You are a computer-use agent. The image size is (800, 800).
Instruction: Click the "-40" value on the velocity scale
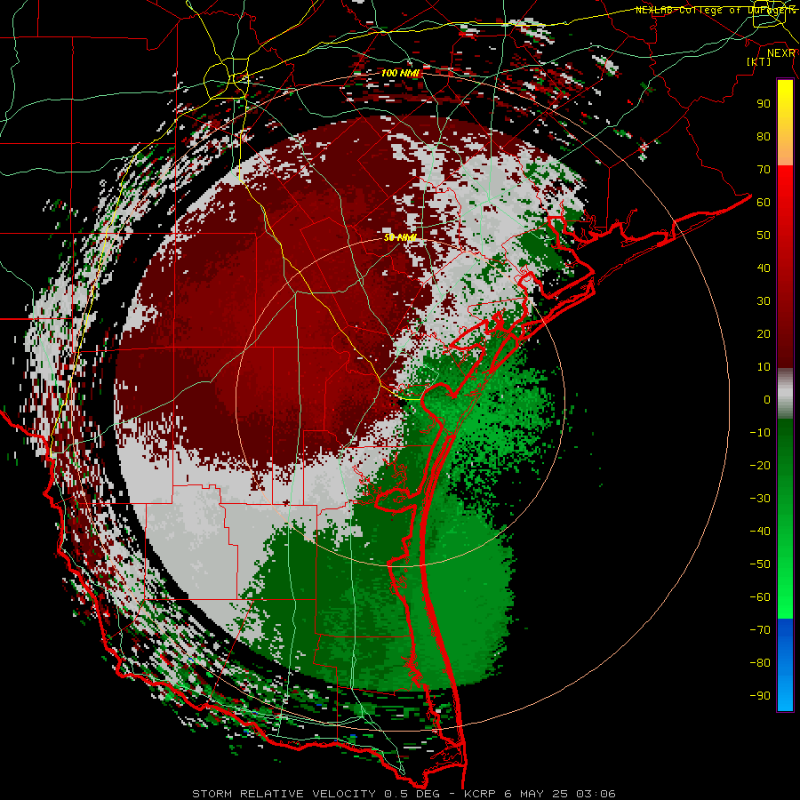(760, 532)
